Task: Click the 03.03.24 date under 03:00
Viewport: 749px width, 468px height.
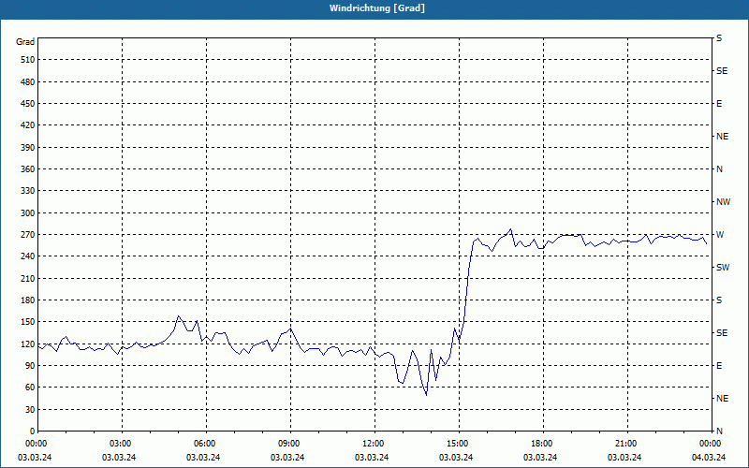Action: click(119, 458)
